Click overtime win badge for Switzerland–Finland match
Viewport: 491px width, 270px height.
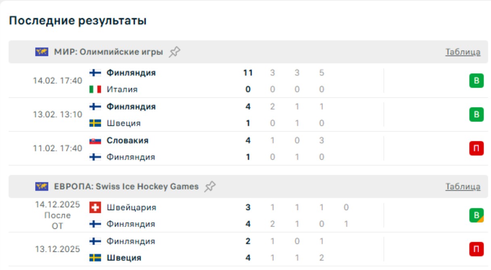pyautogui.click(x=476, y=216)
